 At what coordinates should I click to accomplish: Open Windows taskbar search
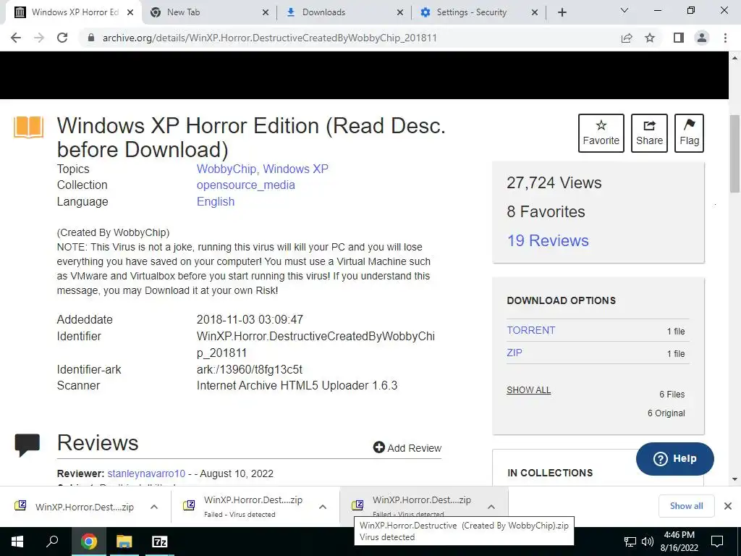pos(52,542)
